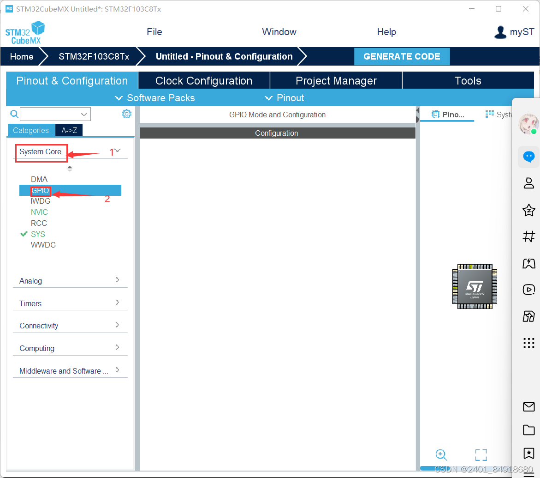Click the search magnifier icon in categories panel
The height and width of the screenshot is (478, 540).
coord(14,114)
